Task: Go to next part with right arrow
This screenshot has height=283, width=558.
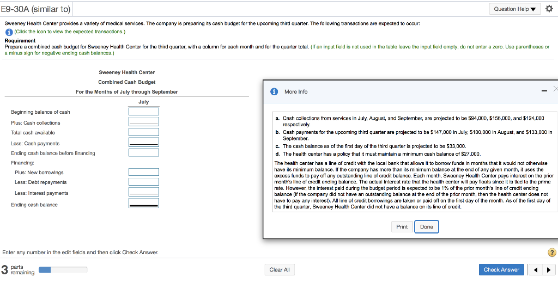Action: [548, 270]
